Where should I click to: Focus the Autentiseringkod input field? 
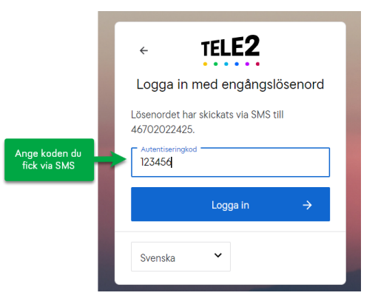(x=230, y=162)
